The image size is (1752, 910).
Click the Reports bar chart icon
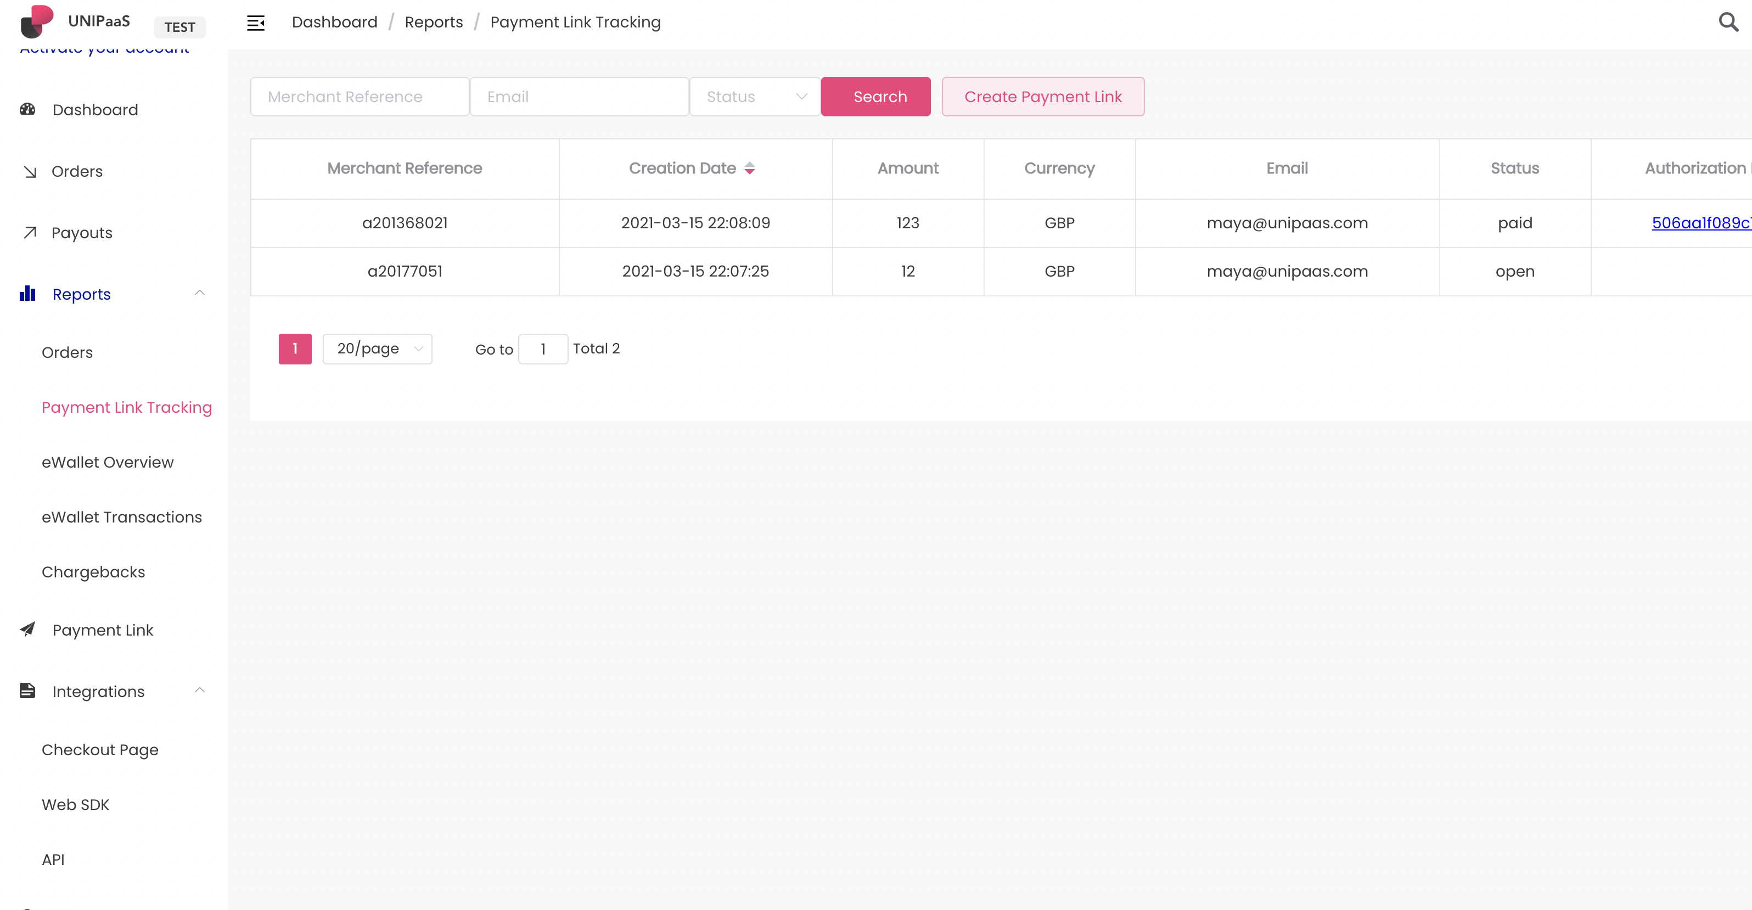point(27,294)
